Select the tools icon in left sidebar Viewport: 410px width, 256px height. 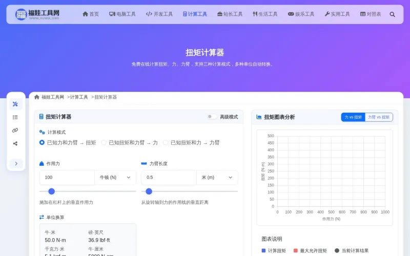point(15,104)
